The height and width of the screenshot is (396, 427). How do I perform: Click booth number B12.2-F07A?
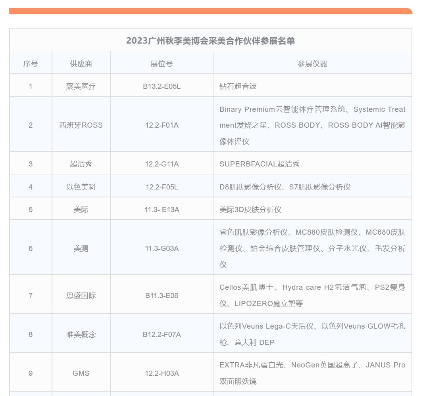pos(162,335)
